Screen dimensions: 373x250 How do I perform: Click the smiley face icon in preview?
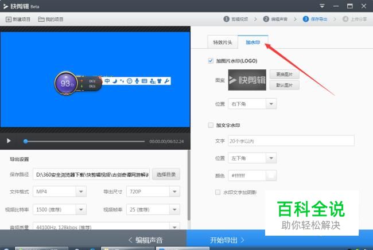pyautogui.click(x=130, y=81)
